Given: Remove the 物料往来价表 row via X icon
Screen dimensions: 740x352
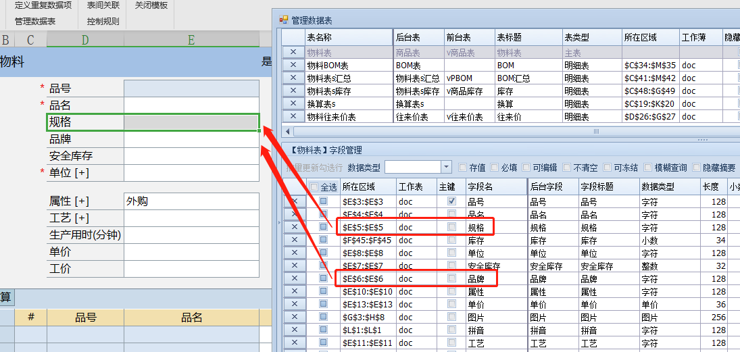Looking at the screenshot, I should tap(293, 117).
